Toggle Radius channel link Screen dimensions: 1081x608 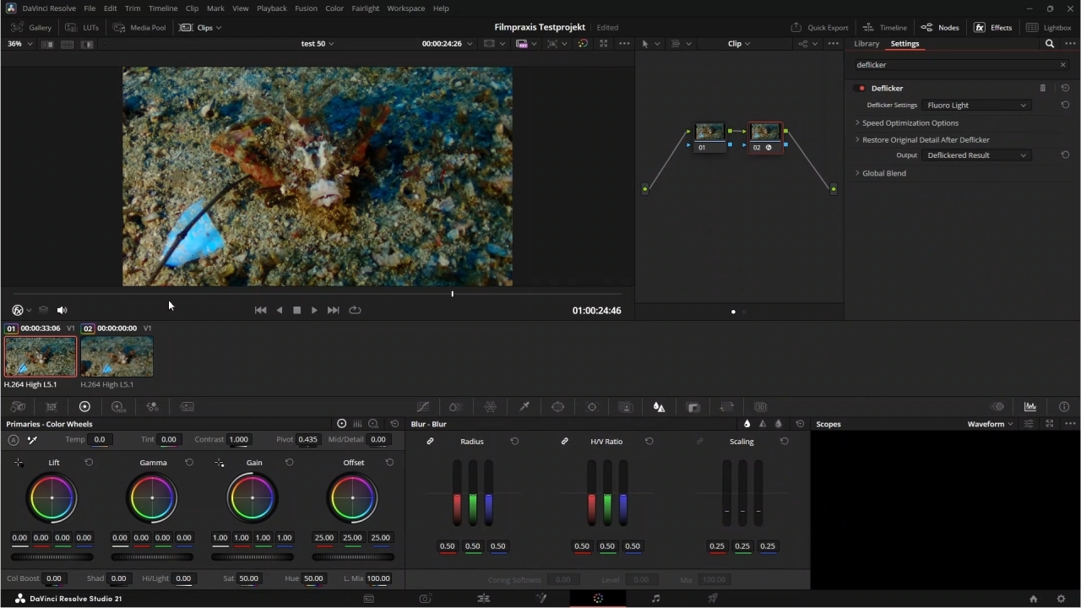coord(430,442)
